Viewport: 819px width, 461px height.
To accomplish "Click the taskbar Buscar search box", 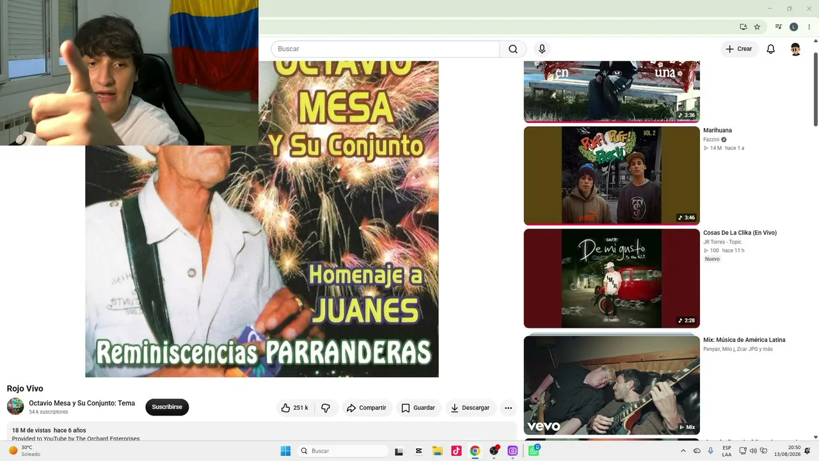I will [343, 451].
